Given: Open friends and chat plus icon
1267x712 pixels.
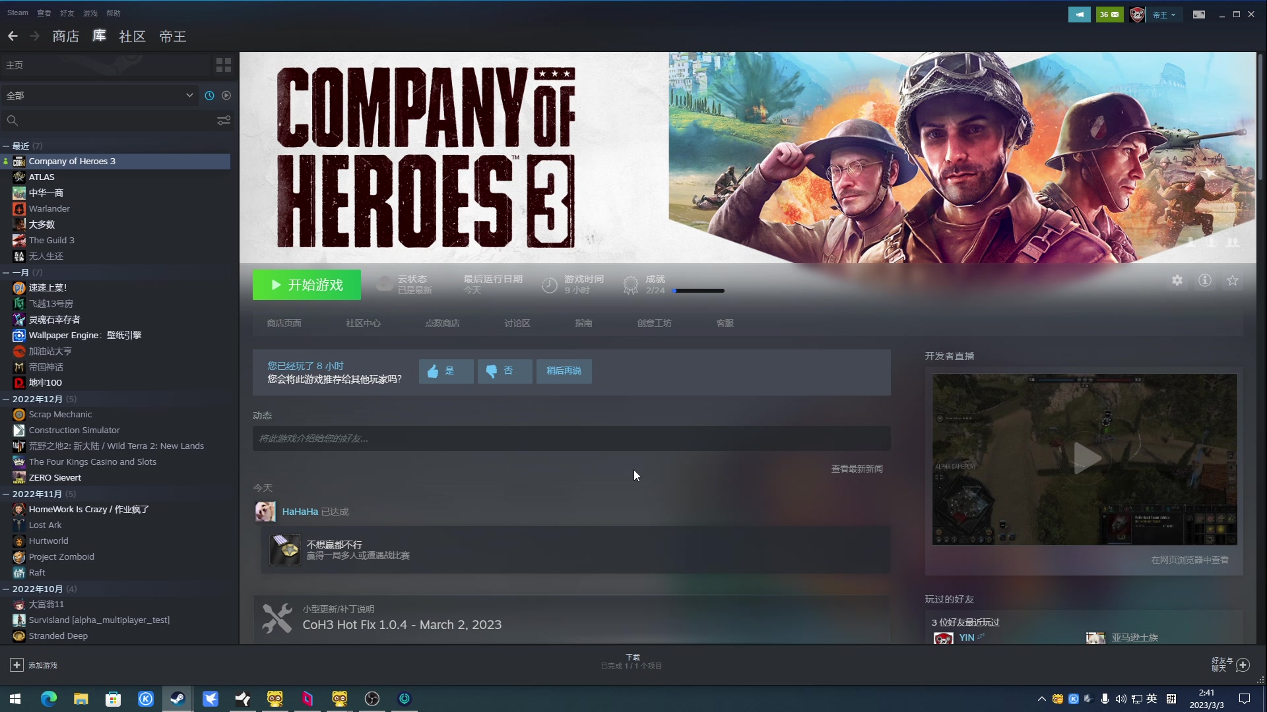Looking at the screenshot, I should 1243,665.
